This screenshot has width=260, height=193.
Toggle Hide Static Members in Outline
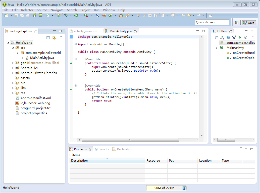(234, 37)
